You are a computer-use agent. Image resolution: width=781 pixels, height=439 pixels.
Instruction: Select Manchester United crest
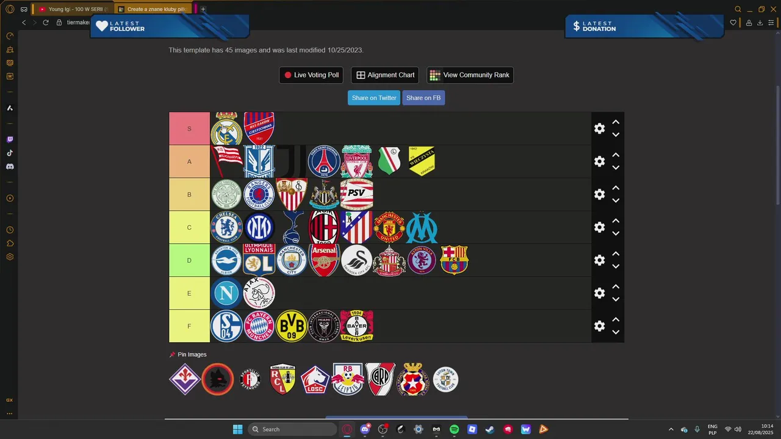coord(389,227)
